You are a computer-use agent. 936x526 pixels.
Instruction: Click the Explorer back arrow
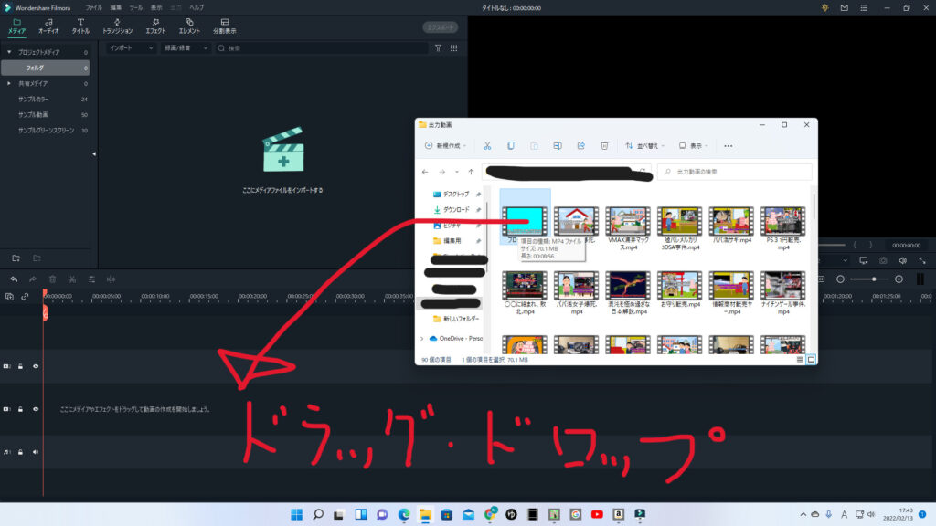425,172
